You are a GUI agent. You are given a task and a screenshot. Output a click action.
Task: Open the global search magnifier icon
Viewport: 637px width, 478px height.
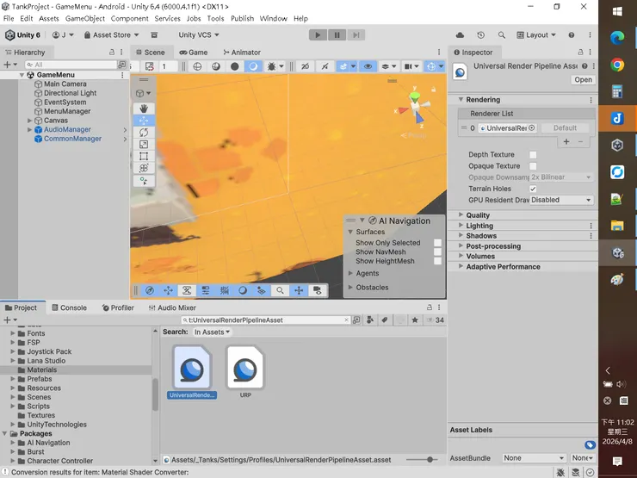[x=501, y=35]
